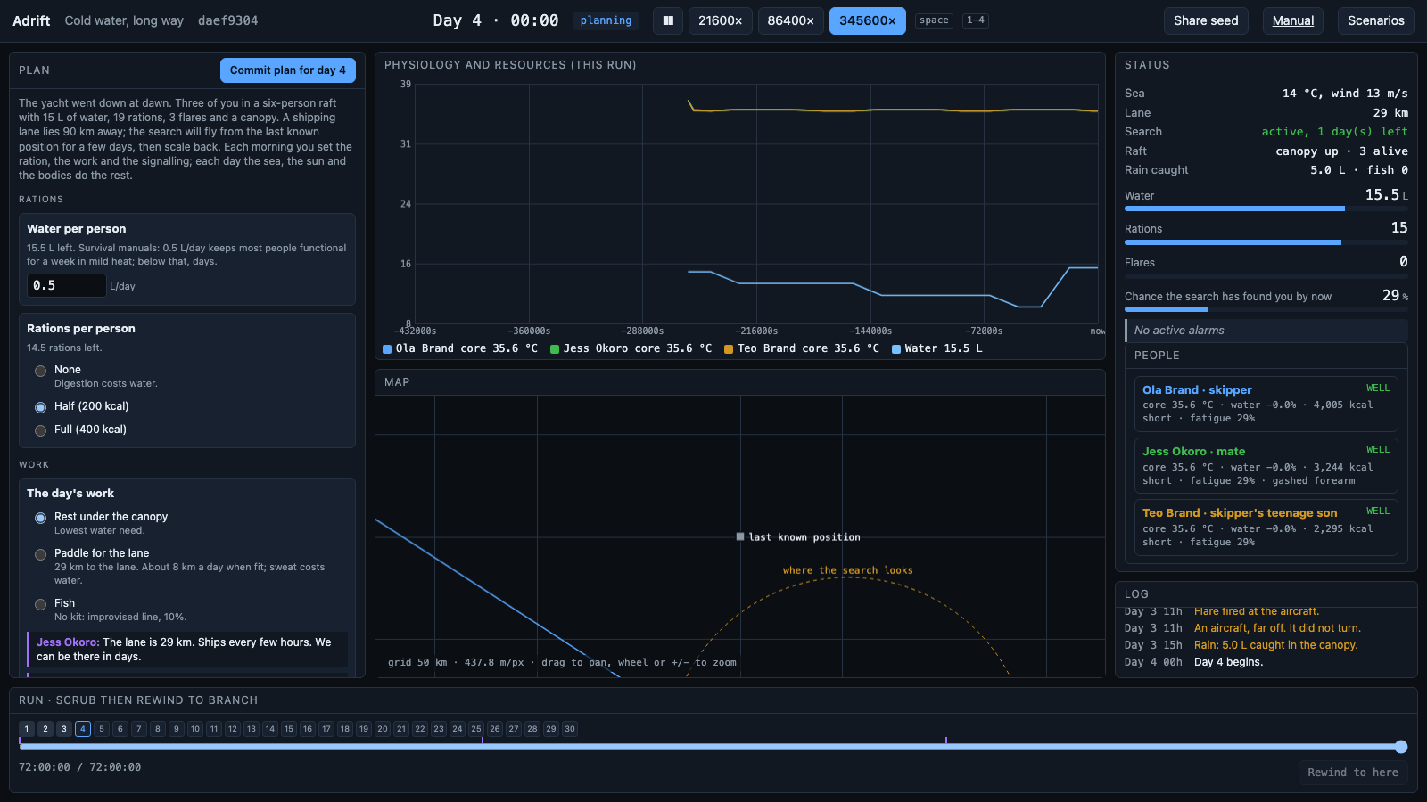Set speed to 86400x
The image size is (1427, 802).
[x=790, y=20]
